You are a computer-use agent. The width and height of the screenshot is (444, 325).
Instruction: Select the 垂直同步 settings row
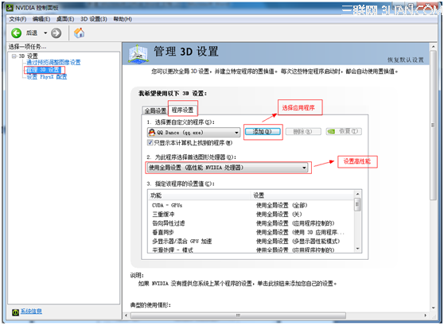tap(251, 232)
